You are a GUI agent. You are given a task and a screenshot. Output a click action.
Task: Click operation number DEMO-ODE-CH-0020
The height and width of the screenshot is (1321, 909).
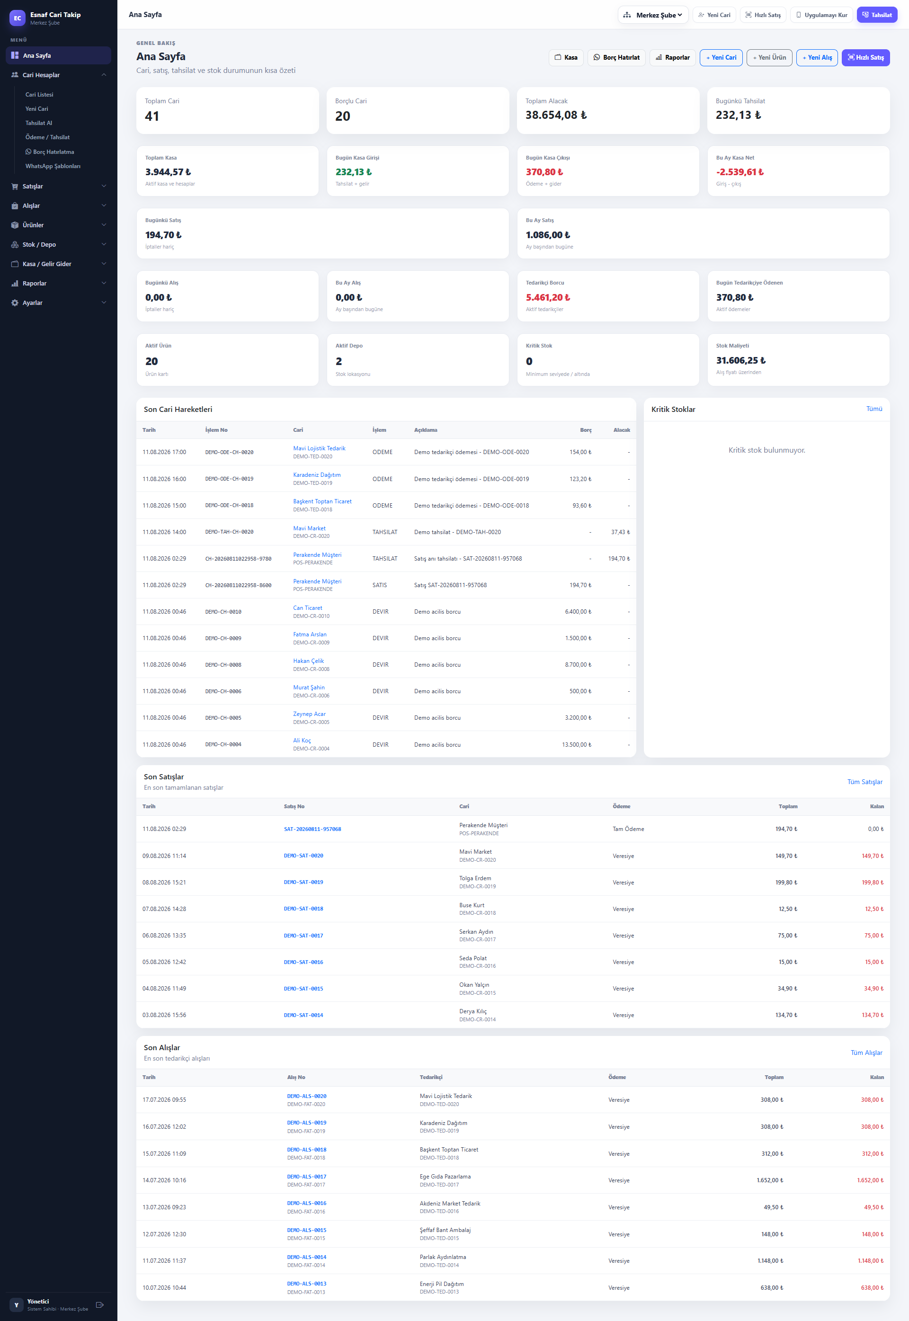click(229, 452)
